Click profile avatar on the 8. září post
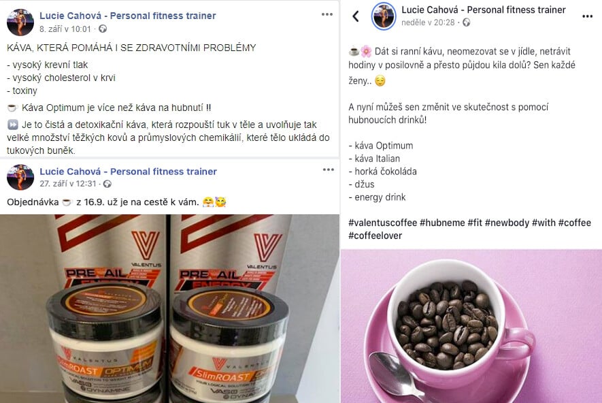Image resolution: width=602 pixels, height=403 pixels. pos(20,22)
